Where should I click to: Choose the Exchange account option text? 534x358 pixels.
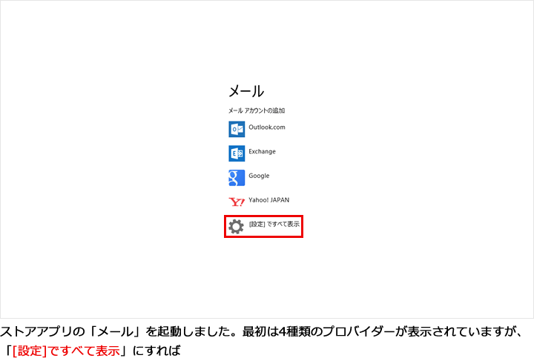[262, 151]
